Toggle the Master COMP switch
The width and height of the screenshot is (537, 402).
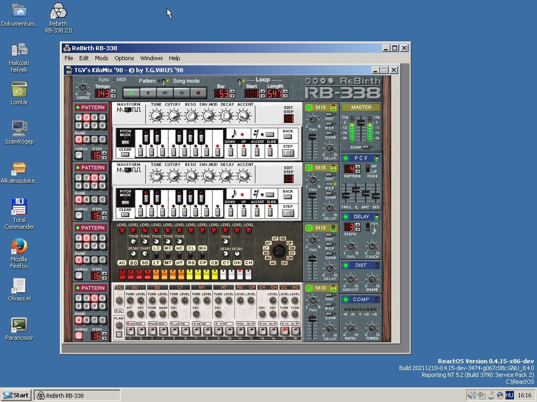click(x=366, y=147)
